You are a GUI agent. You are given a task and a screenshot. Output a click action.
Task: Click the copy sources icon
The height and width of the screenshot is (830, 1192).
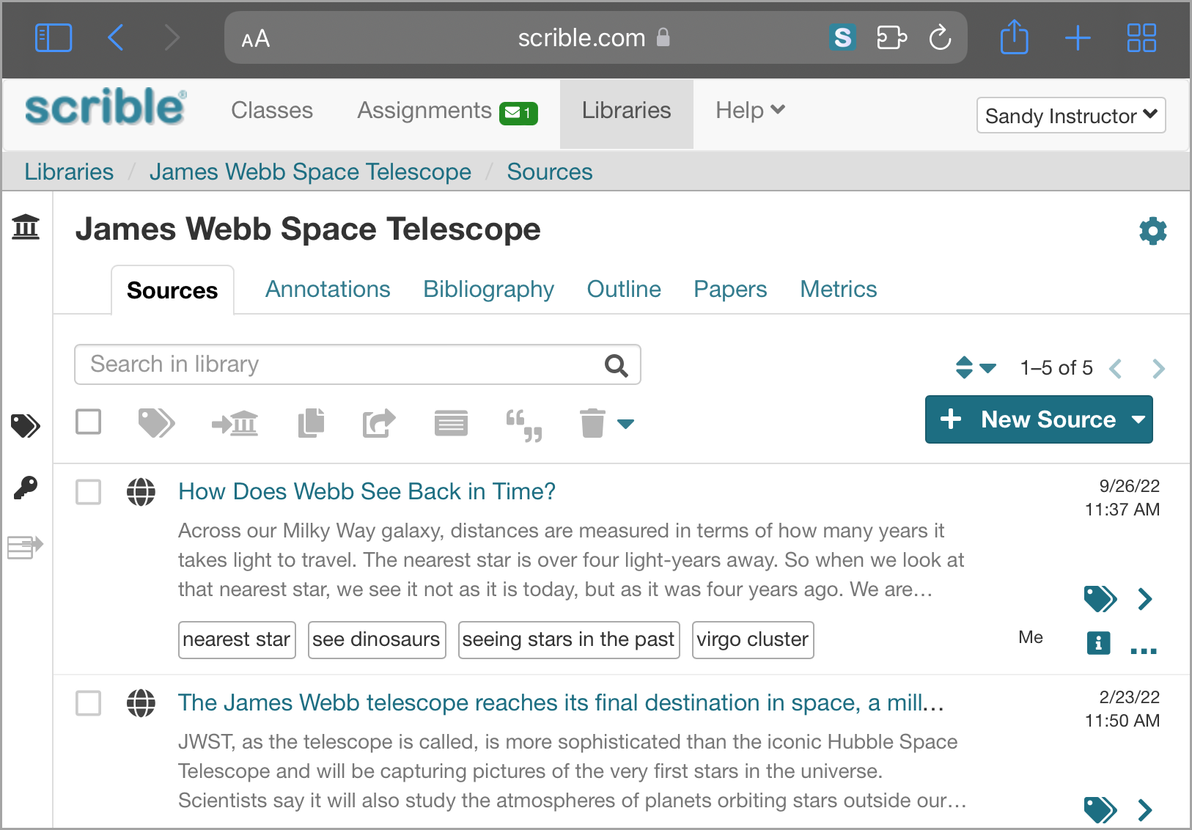pos(311,423)
